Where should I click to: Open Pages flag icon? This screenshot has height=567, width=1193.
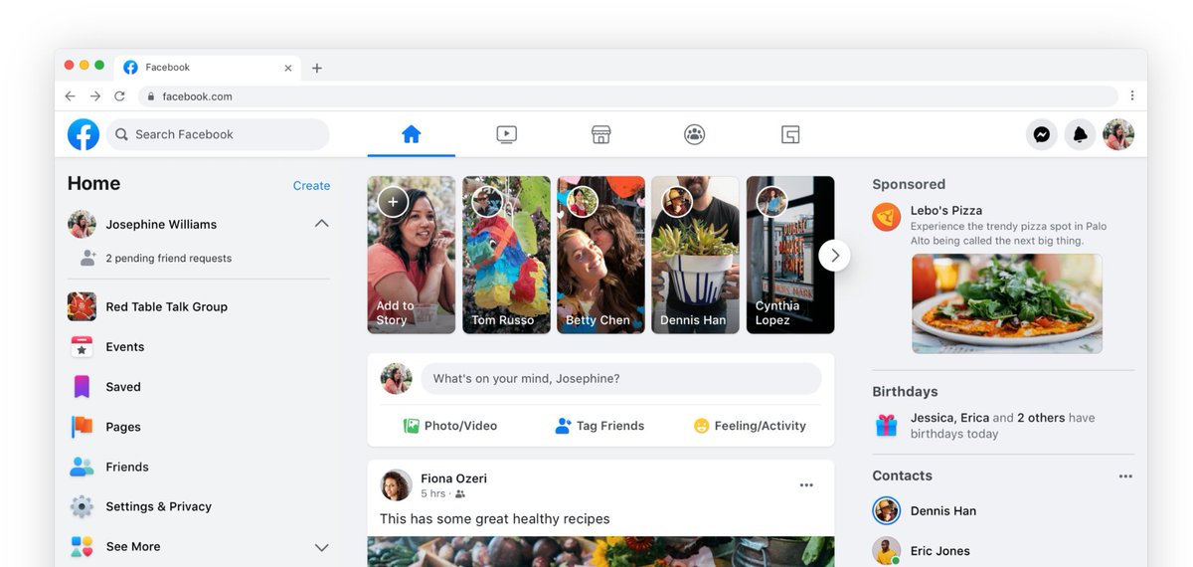82,427
